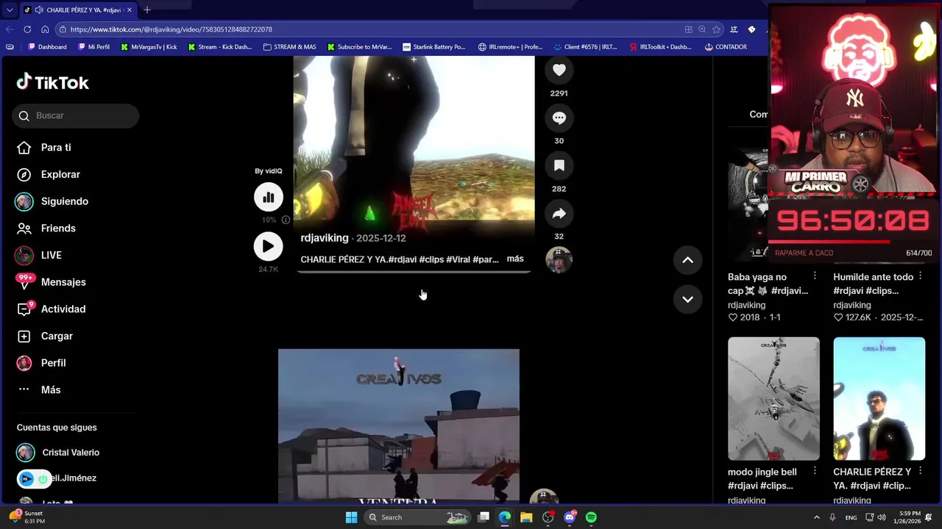
Task: Open the rdjaviking username link
Action: coord(325,238)
